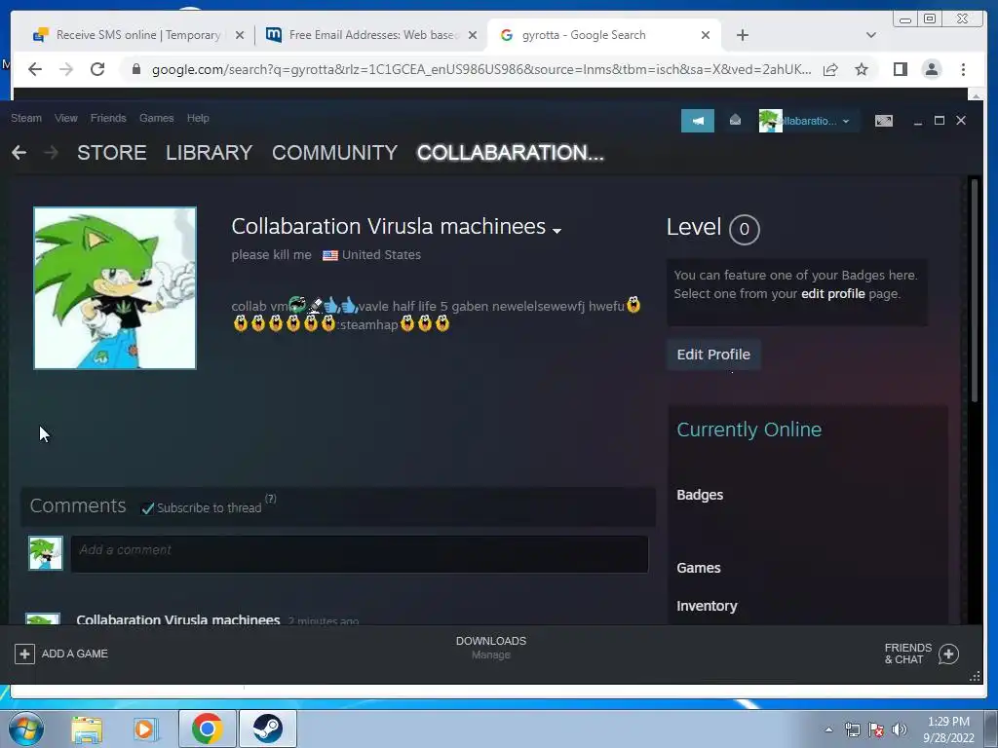Click the United States flag icon
998x748 pixels.
tap(329, 256)
